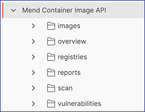Image resolution: width=145 pixels, height=112 pixels.
Task: Open the images folder label
Action: [69, 26]
